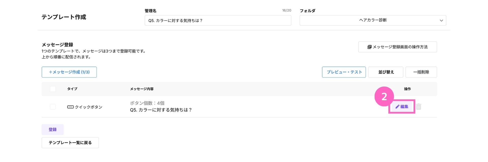
Task: Tick the select-all checkbox in table header
Action: [x=53, y=89]
